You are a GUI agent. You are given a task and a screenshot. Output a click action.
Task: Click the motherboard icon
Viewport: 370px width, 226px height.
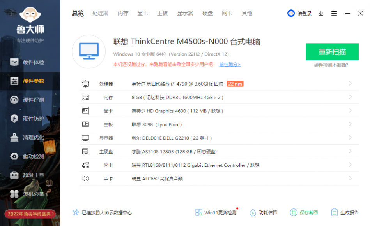click(x=85, y=124)
